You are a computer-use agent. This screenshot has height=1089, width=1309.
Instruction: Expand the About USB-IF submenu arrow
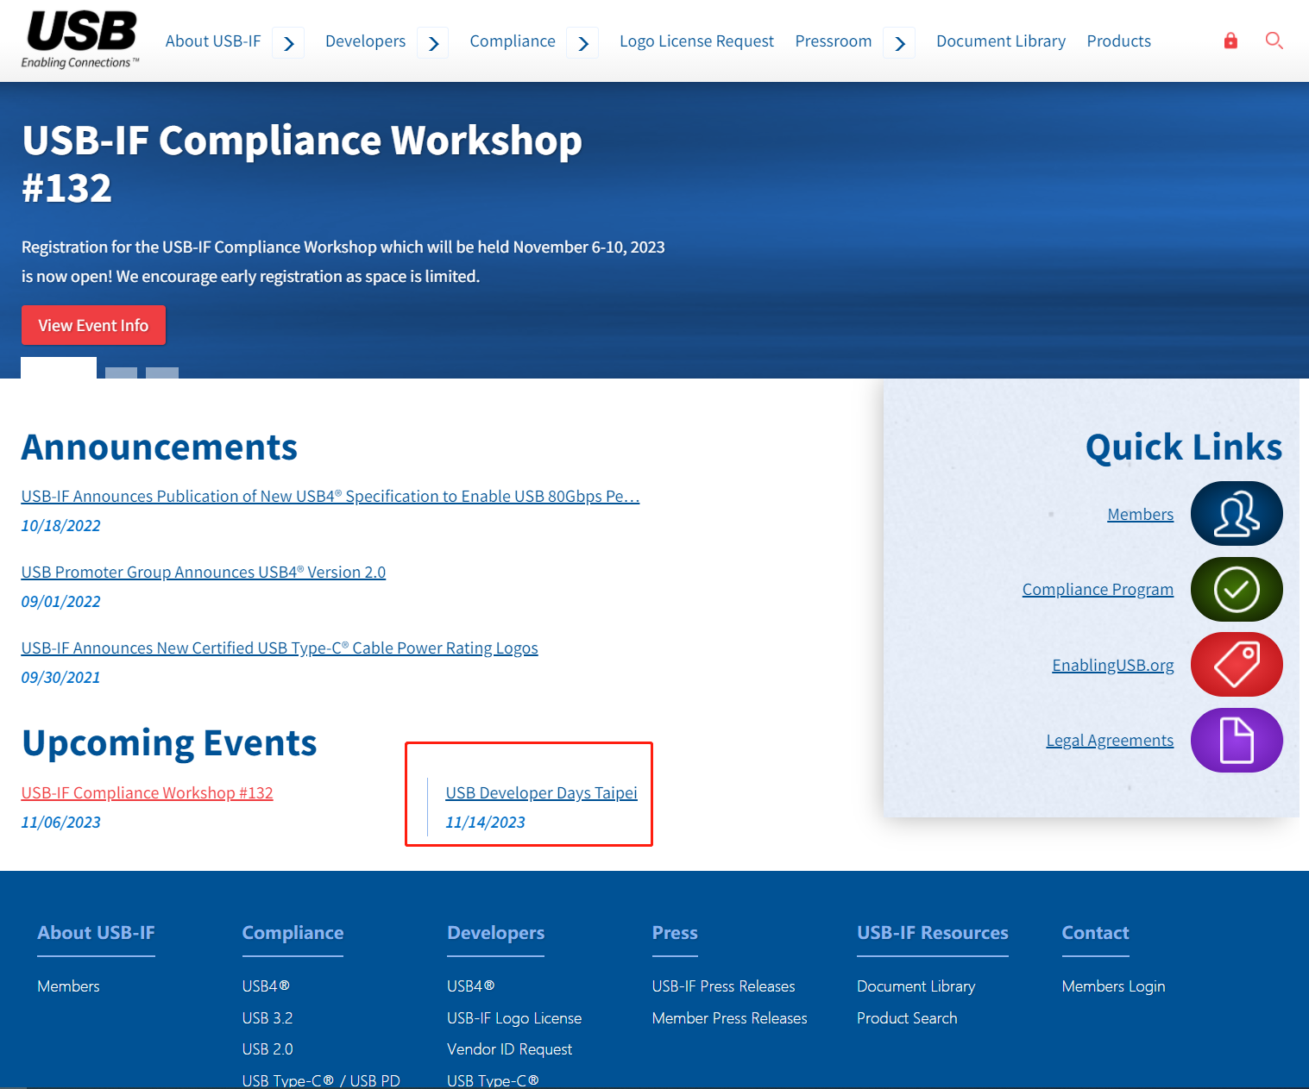(x=288, y=42)
